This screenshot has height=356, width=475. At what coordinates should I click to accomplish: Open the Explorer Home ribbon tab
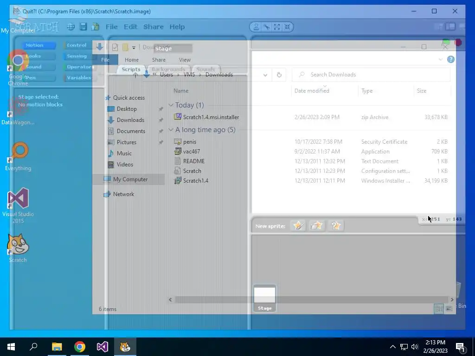click(x=131, y=60)
